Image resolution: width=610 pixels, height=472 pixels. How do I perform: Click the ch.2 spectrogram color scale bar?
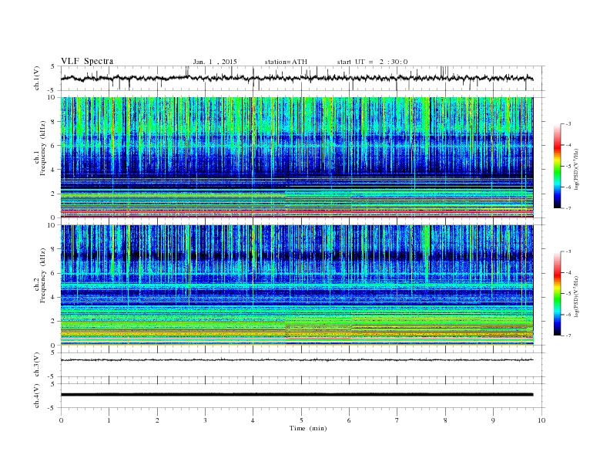pos(558,294)
